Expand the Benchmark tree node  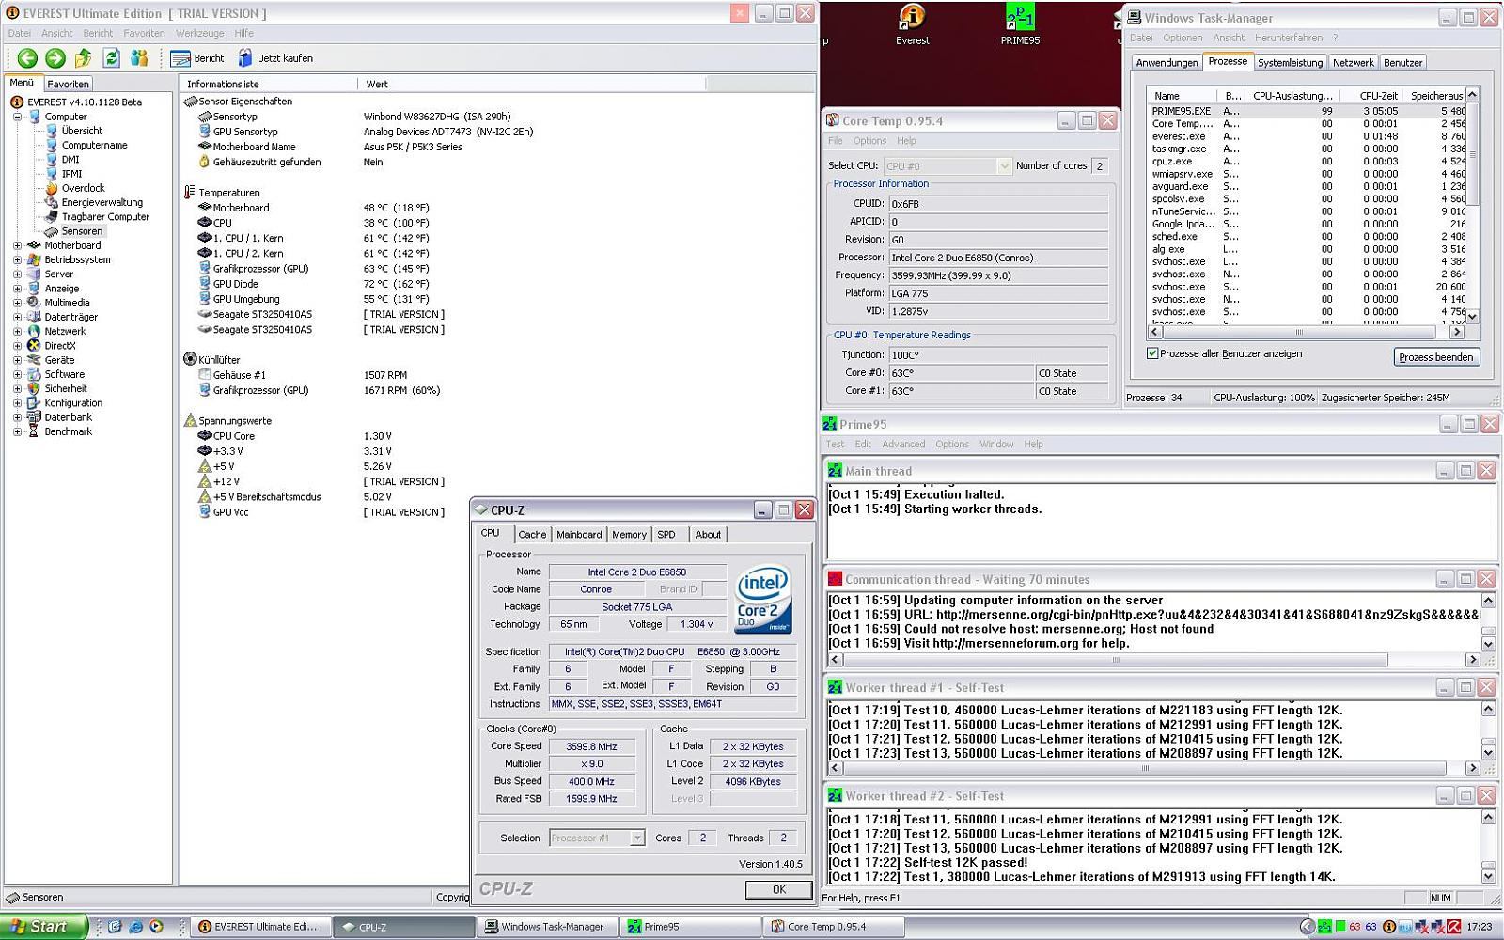click(17, 431)
